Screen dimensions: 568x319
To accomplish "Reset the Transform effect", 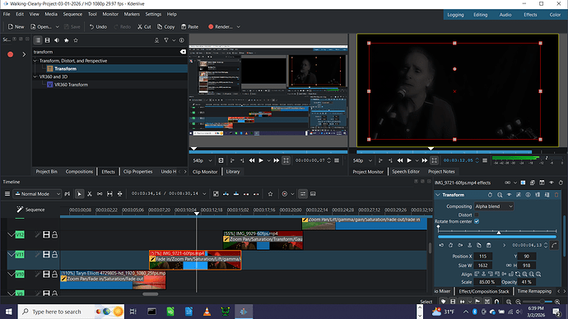I will [490, 195].
